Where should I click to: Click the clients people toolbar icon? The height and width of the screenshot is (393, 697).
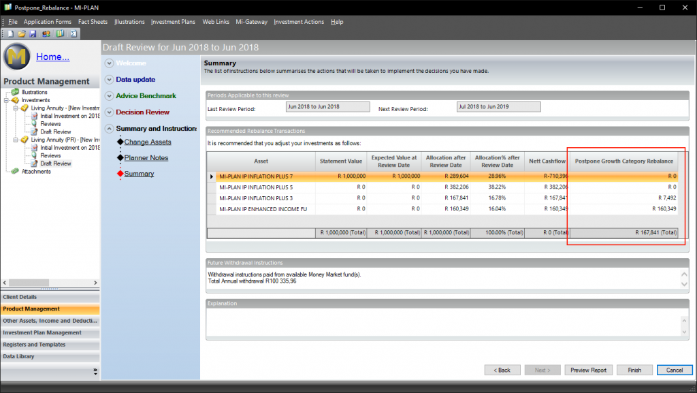(46, 33)
